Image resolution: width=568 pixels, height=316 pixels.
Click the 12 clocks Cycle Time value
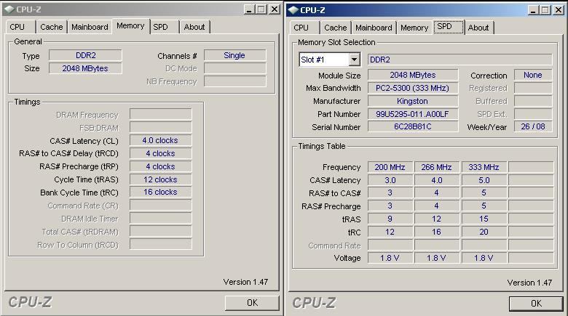tap(160, 179)
